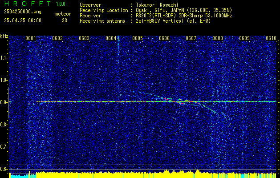The image size is (280, 178).
Task: Click frequency axis label 0.9
Action: pos(4,102)
